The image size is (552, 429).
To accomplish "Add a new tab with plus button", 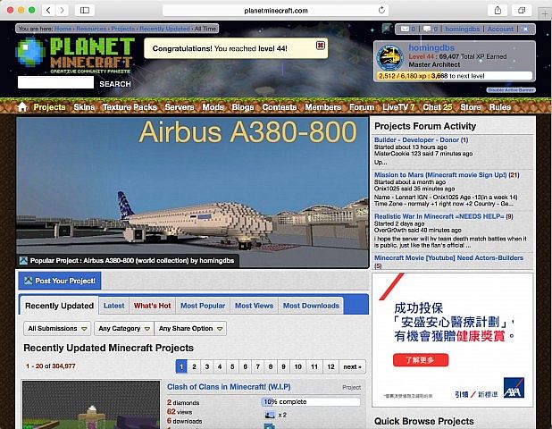I will pos(545,13).
